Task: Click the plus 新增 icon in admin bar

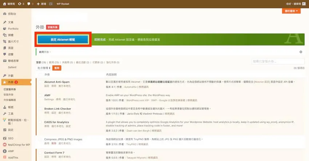Action: pos(38,4)
